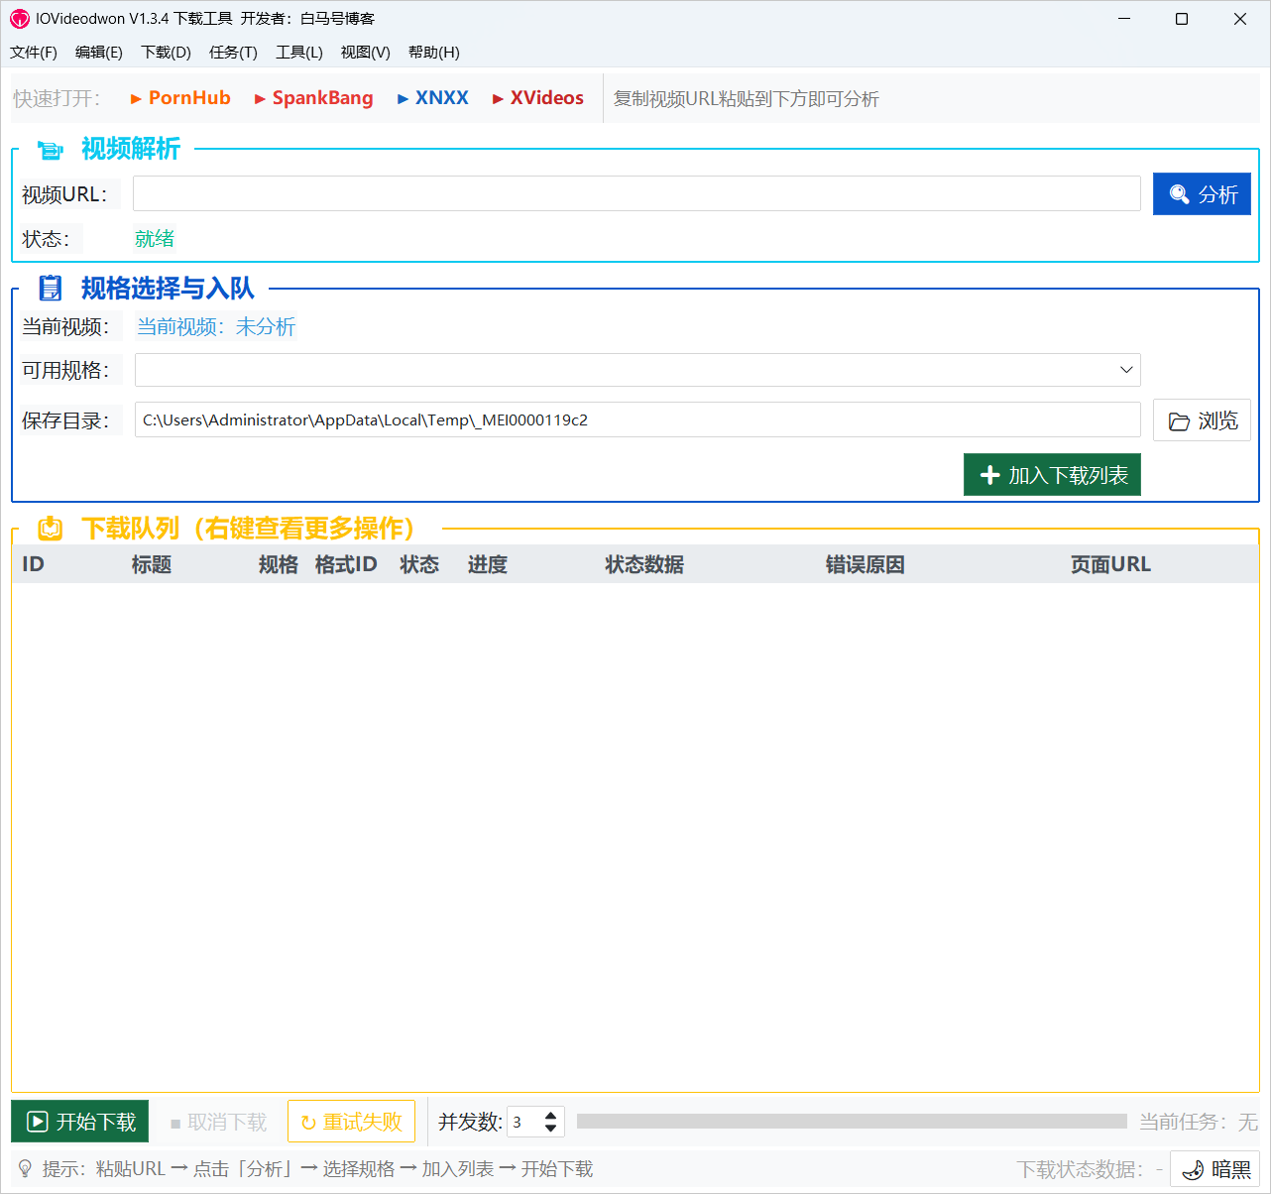Image resolution: width=1271 pixels, height=1194 pixels.
Task: Open the 文件(F) menu
Action: [34, 53]
